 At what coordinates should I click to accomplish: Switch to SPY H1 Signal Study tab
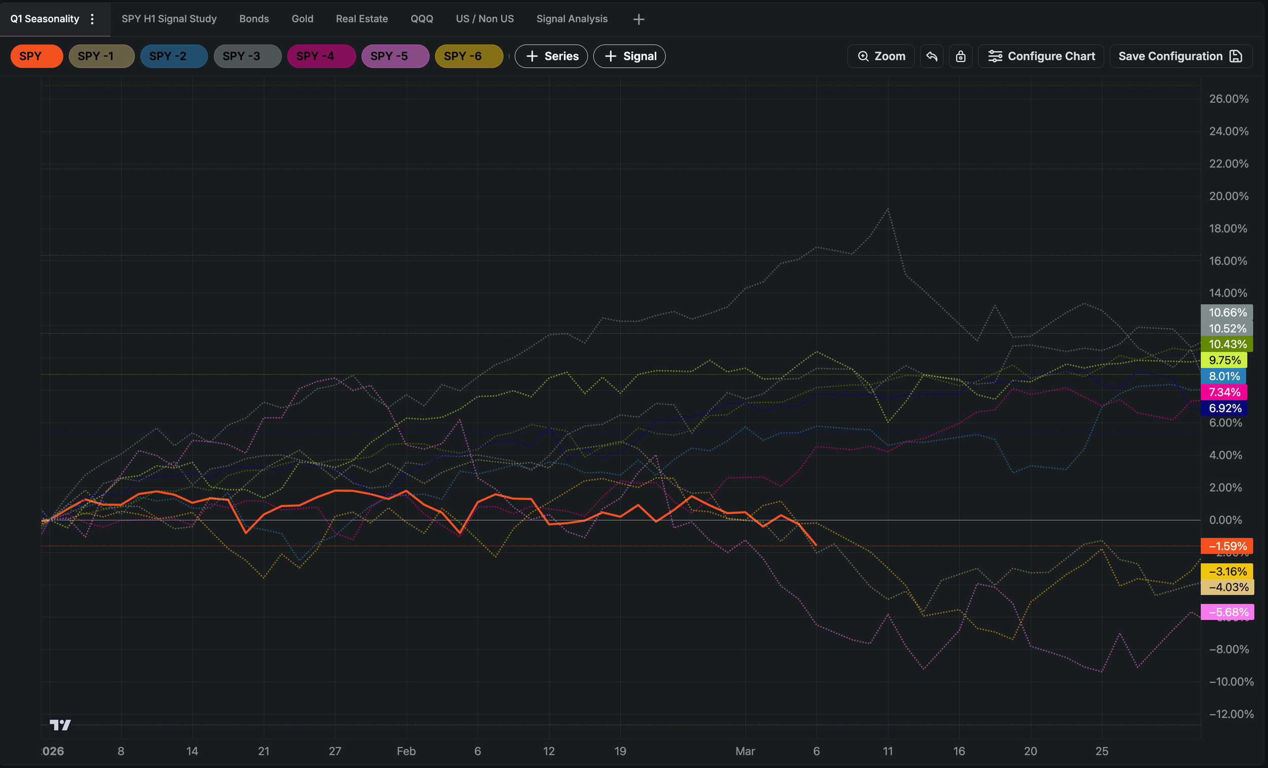(x=169, y=19)
